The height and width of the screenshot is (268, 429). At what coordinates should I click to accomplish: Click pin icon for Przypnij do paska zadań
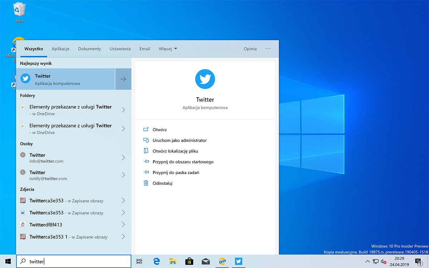click(146, 173)
